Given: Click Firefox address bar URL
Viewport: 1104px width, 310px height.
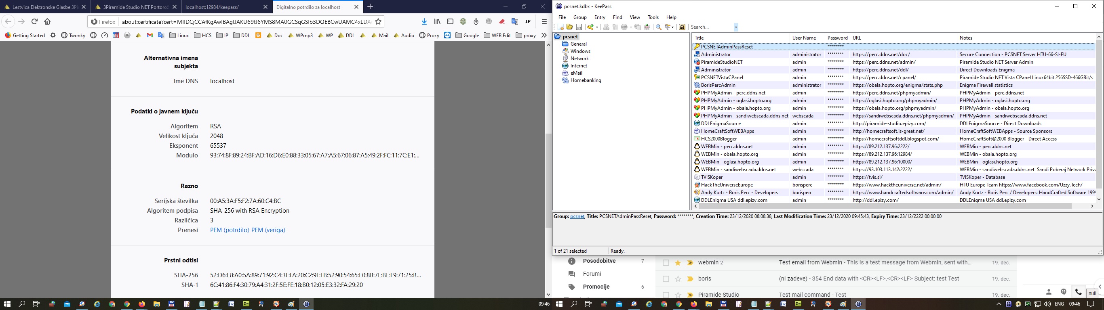Looking at the screenshot, I should click(245, 21).
